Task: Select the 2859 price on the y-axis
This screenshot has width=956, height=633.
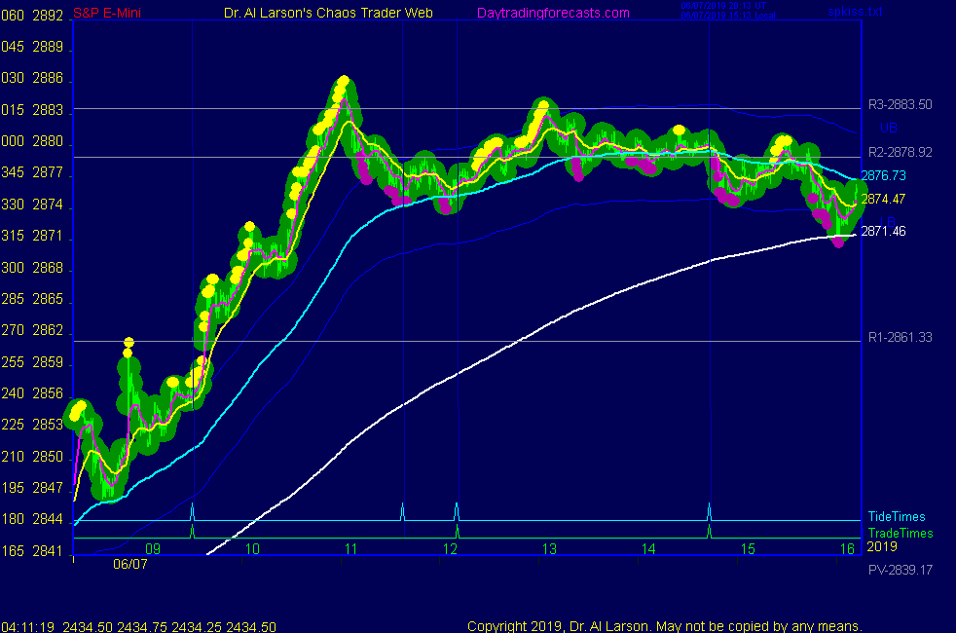Action: coord(48,362)
